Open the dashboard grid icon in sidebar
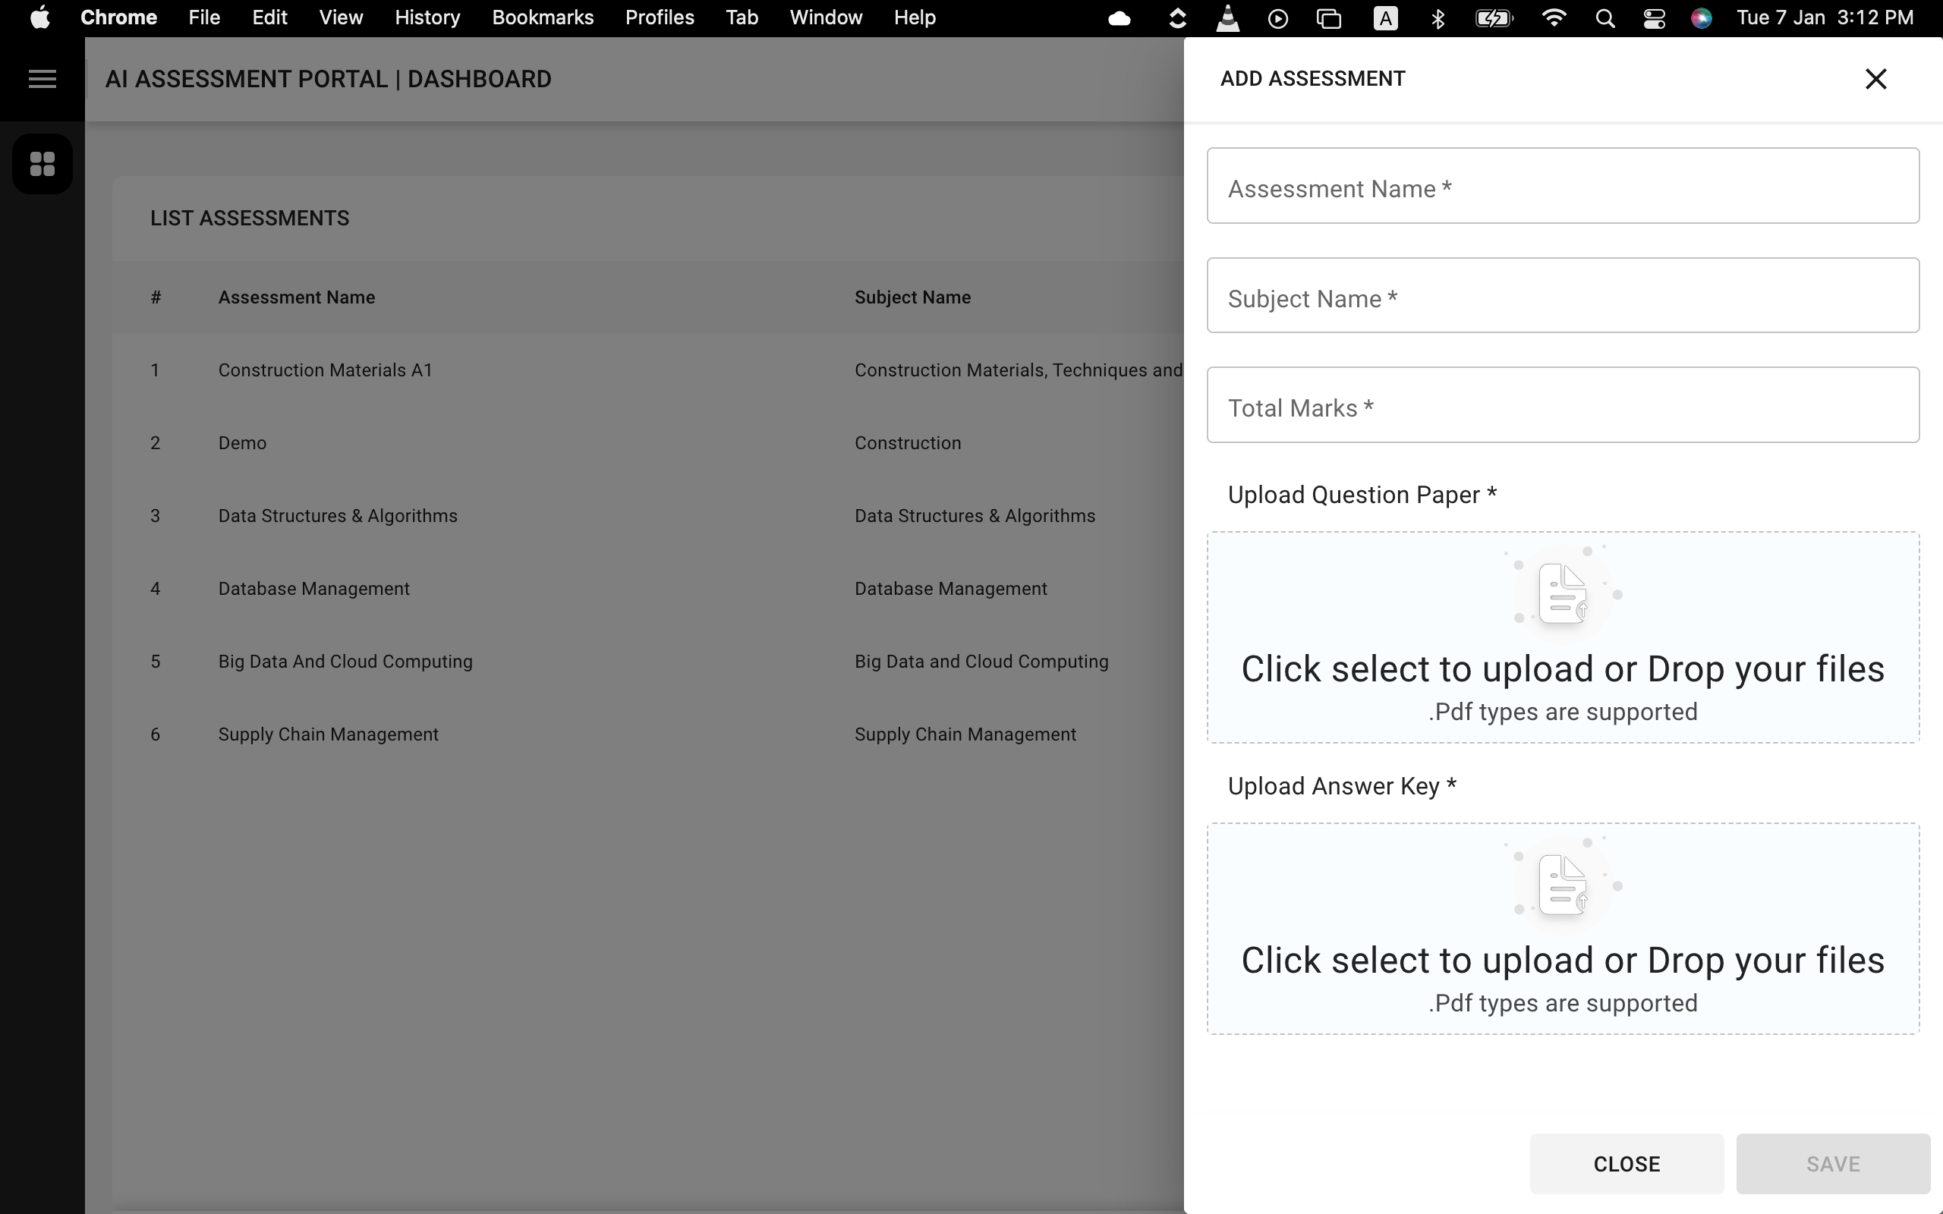Screen dimensions: 1943x1214 pos(42,165)
